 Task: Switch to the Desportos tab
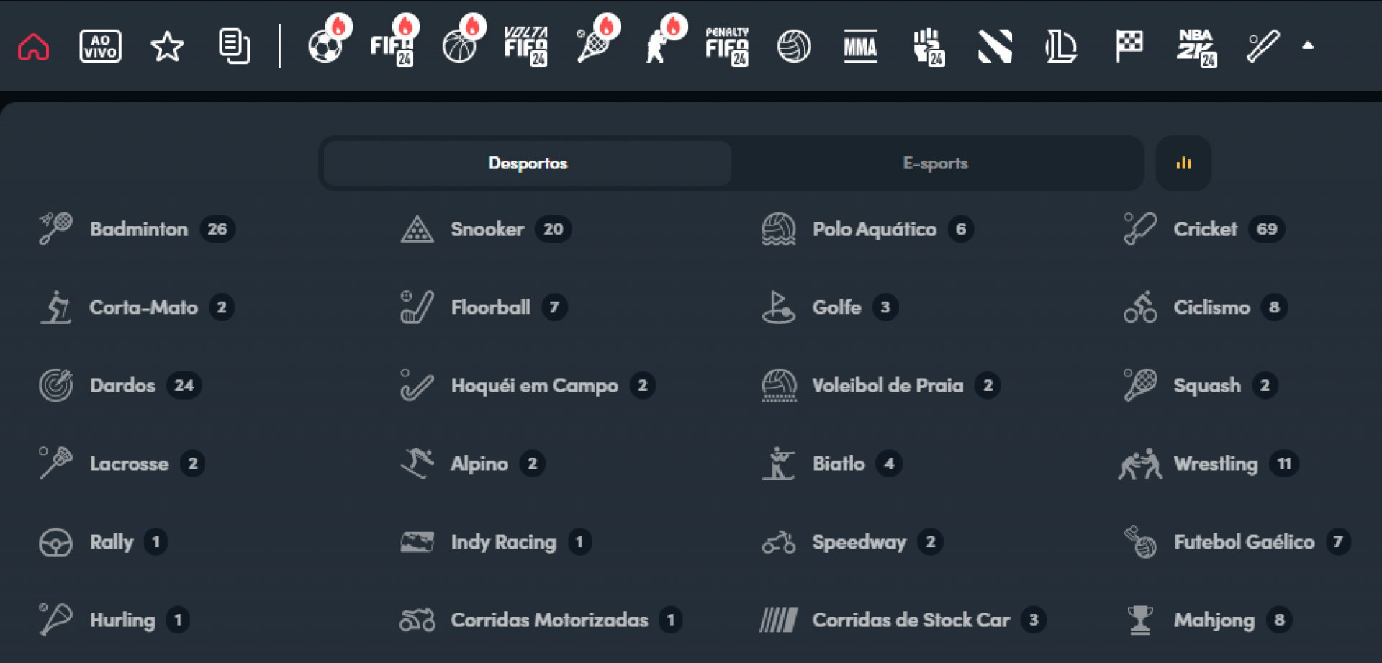pos(528,163)
